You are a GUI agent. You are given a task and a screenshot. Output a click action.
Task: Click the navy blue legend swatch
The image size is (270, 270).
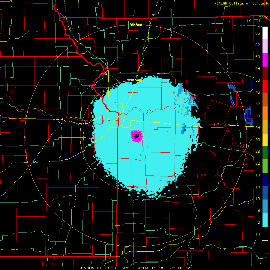(265, 180)
